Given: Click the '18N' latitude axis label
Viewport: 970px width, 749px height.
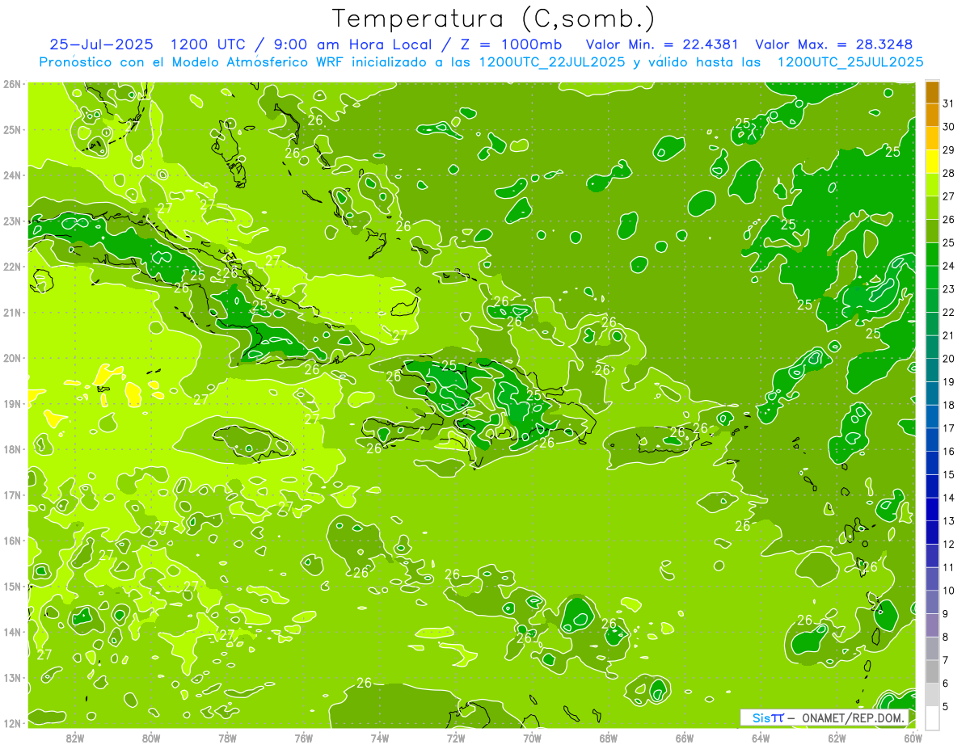Looking at the screenshot, I should tap(12, 449).
